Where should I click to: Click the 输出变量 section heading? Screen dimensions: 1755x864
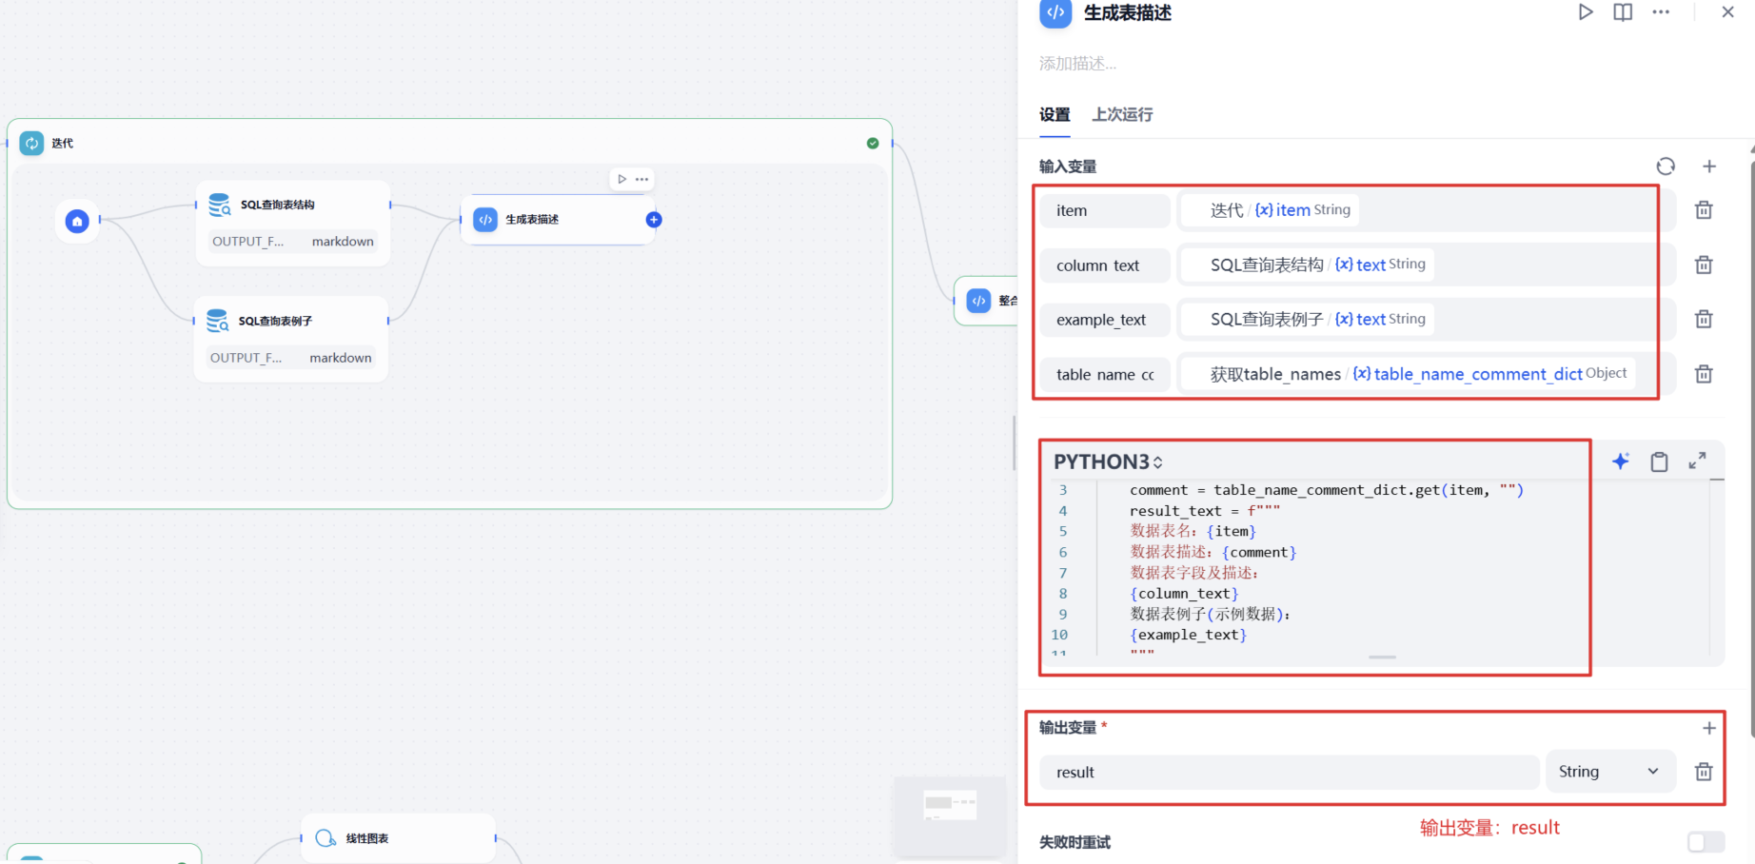[1067, 728]
